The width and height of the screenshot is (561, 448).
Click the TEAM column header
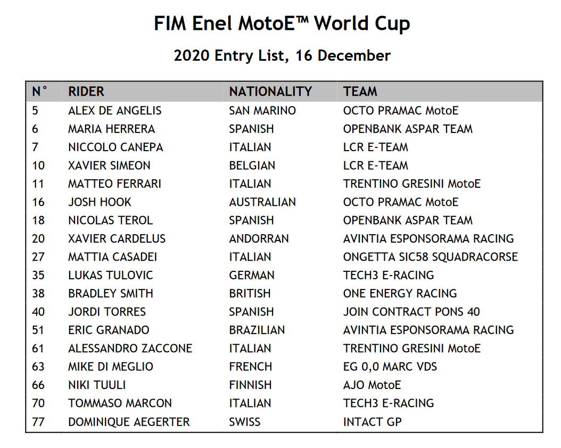(360, 92)
